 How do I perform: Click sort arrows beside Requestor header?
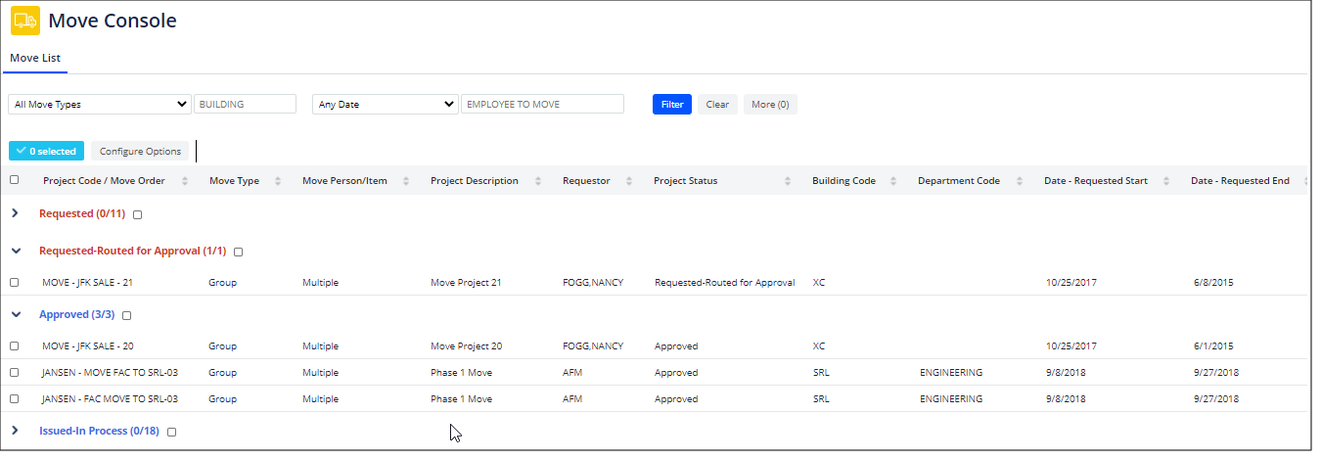(x=629, y=181)
